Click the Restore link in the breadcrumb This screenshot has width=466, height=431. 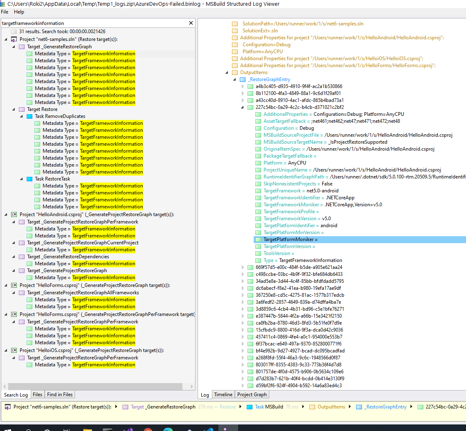pyautogui.click(x=227, y=407)
